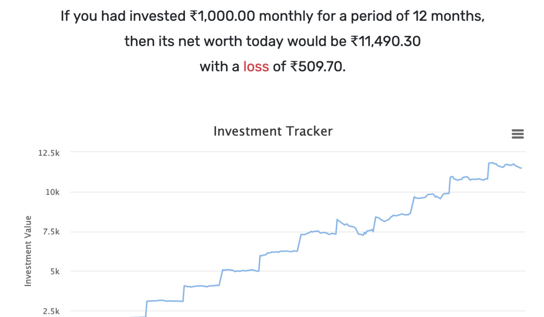This screenshot has width=544, height=317.
Task: Click the Investment Value axis title
Action: (x=27, y=251)
